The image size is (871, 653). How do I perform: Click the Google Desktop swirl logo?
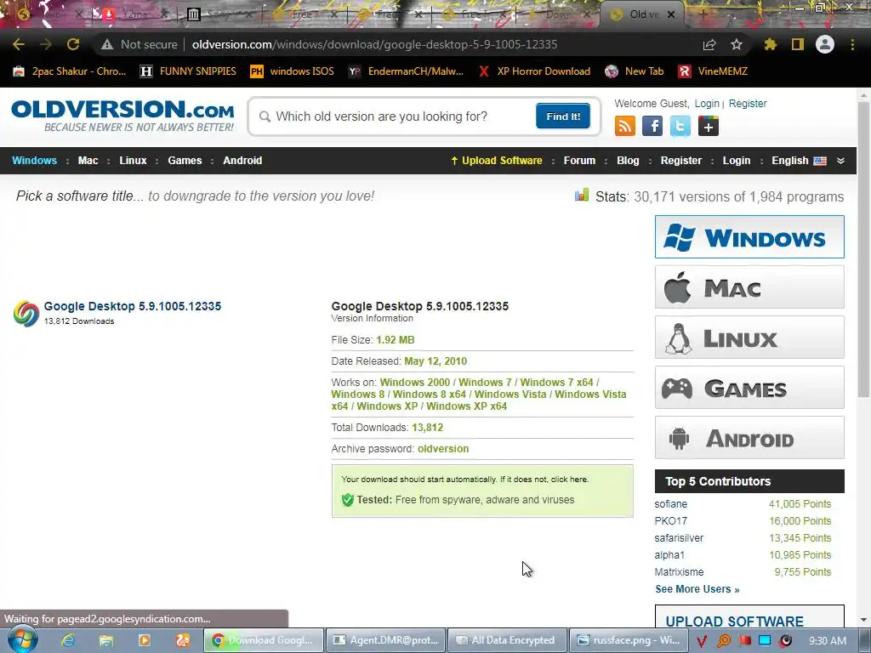(x=26, y=313)
